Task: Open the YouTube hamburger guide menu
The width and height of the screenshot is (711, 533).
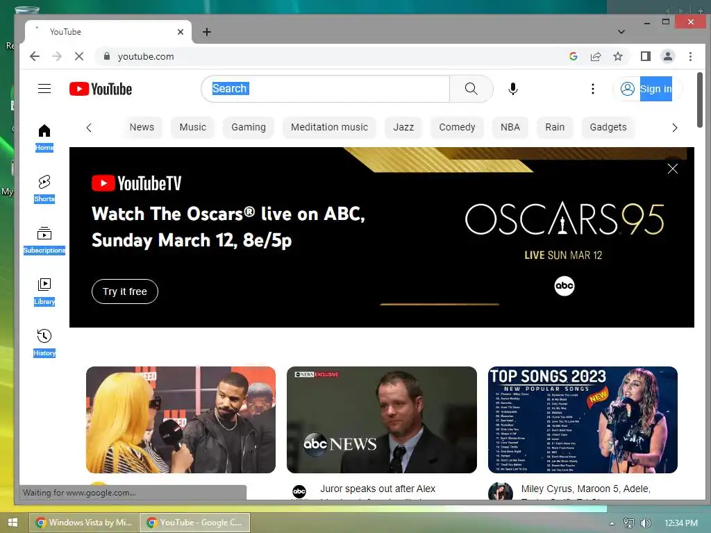Action: (x=44, y=88)
